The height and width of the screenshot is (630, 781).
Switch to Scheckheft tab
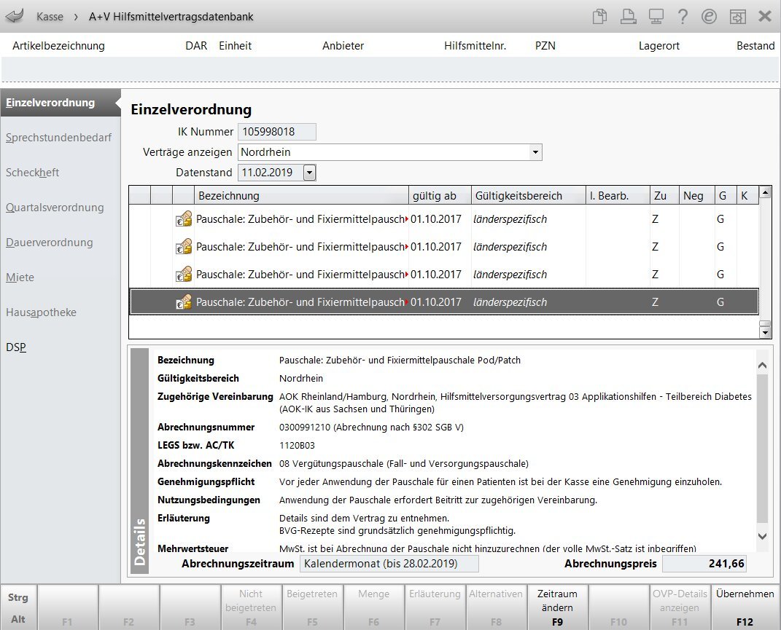32,172
